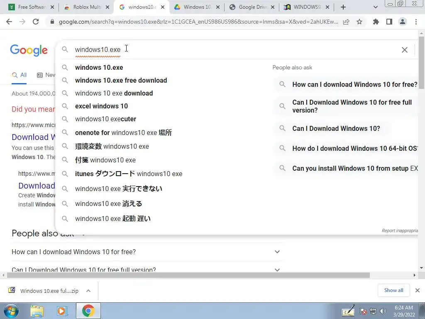Open the Extensions puzzle icon
Image resolution: width=425 pixels, height=319 pixels.
376,22
